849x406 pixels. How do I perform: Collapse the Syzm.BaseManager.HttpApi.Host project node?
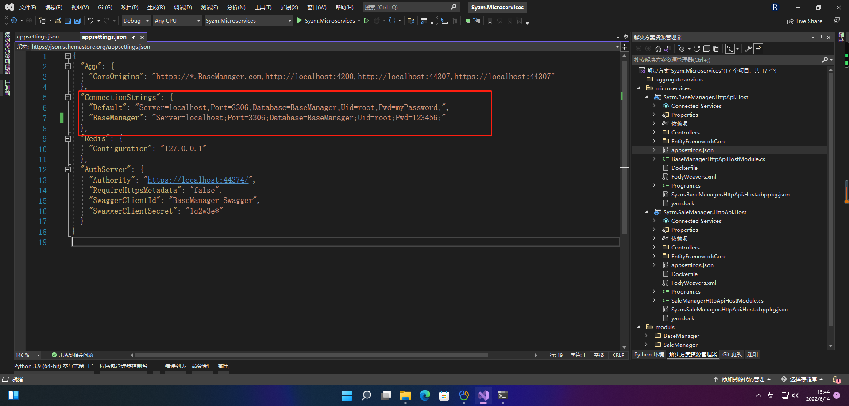646,97
